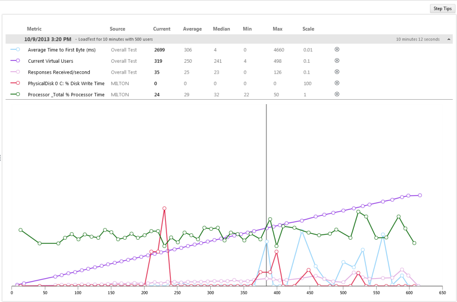Remove the Responses Received/second metric

(337, 72)
